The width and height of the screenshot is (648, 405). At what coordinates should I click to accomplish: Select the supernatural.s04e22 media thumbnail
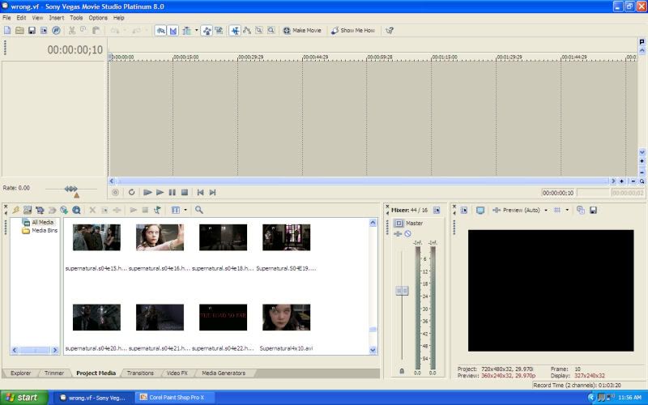point(224,318)
